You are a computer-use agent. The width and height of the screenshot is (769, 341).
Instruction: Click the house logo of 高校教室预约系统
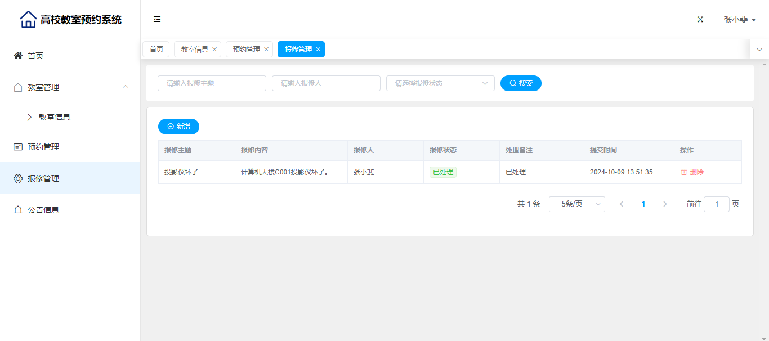pos(28,20)
